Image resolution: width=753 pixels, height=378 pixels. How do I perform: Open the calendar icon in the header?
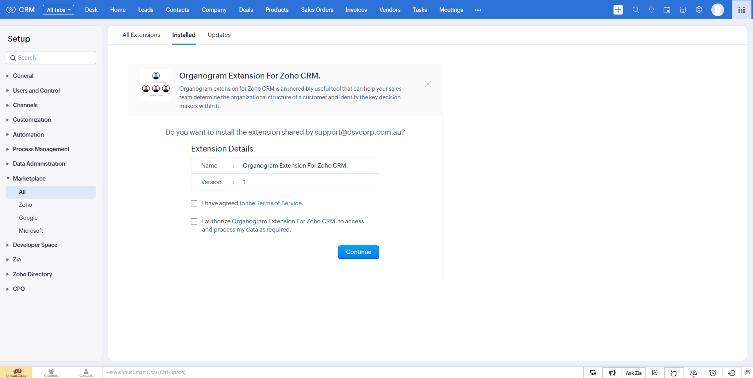[667, 10]
